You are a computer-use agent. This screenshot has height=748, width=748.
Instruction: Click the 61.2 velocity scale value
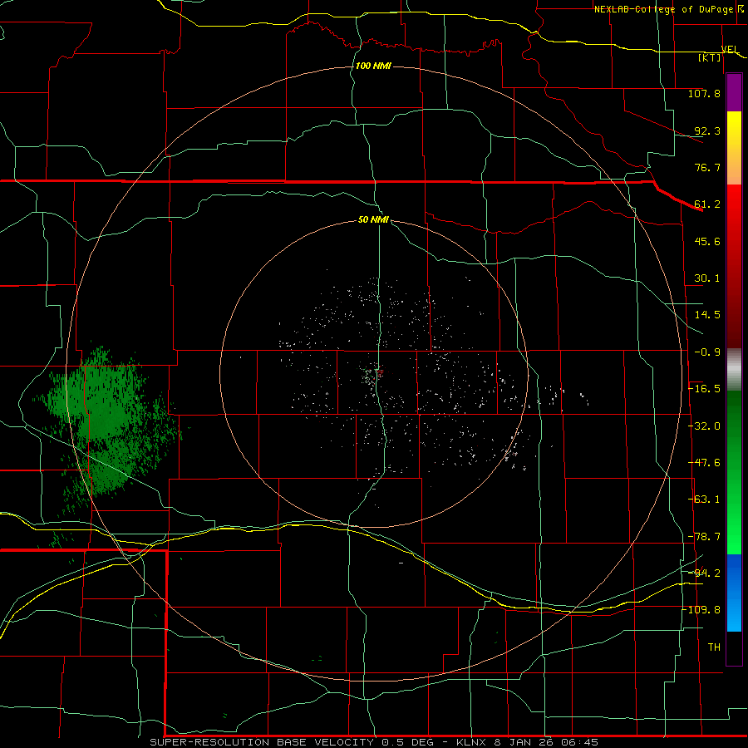[x=707, y=204]
